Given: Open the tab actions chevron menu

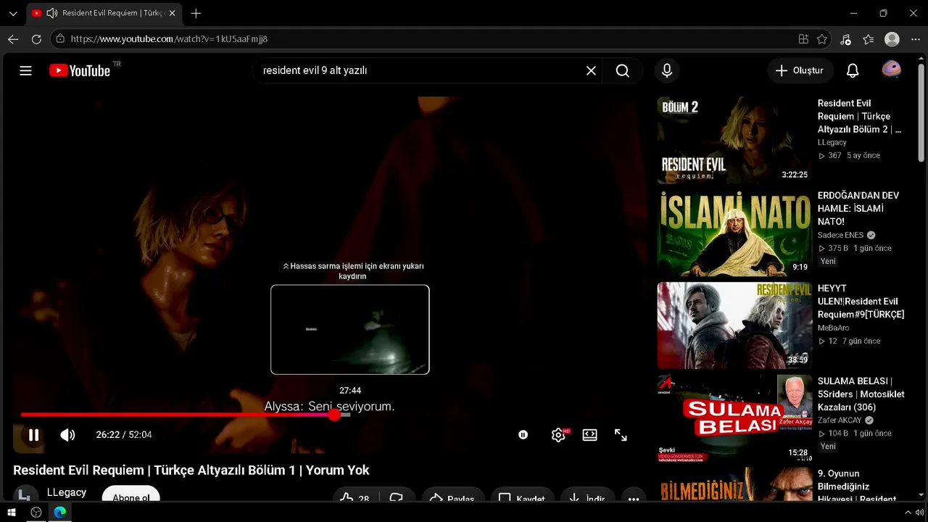Looking at the screenshot, I should coord(13,13).
